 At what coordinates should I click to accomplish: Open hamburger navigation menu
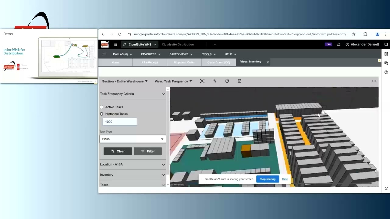tap(104, 54)
